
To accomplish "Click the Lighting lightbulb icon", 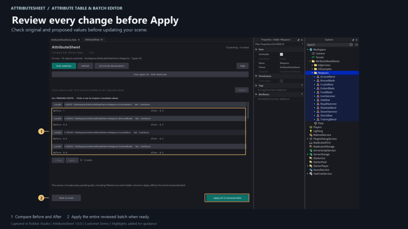I will click(x=311, y=131).
